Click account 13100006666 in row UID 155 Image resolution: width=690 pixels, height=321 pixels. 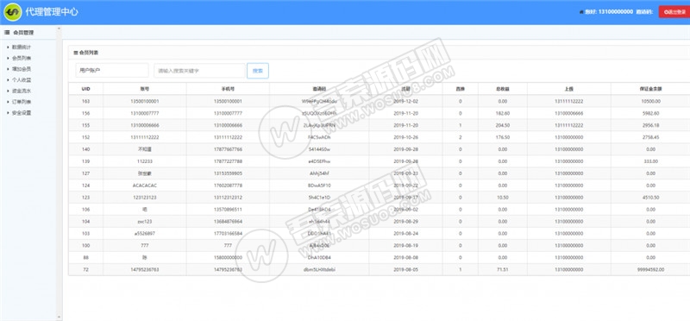coord(144,125)
